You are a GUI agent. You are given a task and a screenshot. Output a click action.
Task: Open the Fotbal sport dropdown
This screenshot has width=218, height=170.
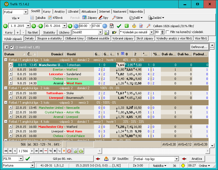click(26, 12)
